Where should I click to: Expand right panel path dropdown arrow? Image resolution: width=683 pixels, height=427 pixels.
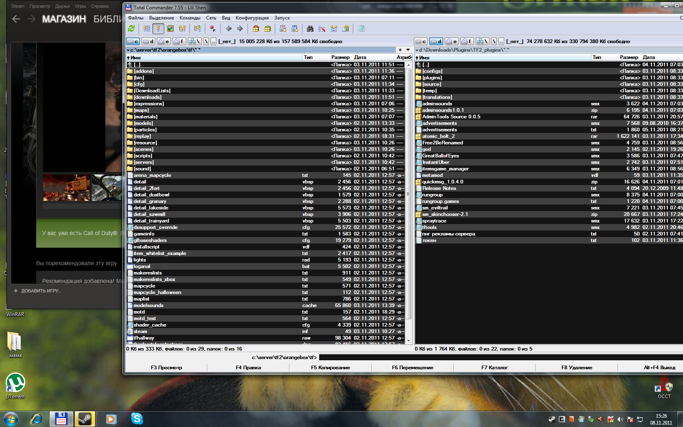coord(417,50)
